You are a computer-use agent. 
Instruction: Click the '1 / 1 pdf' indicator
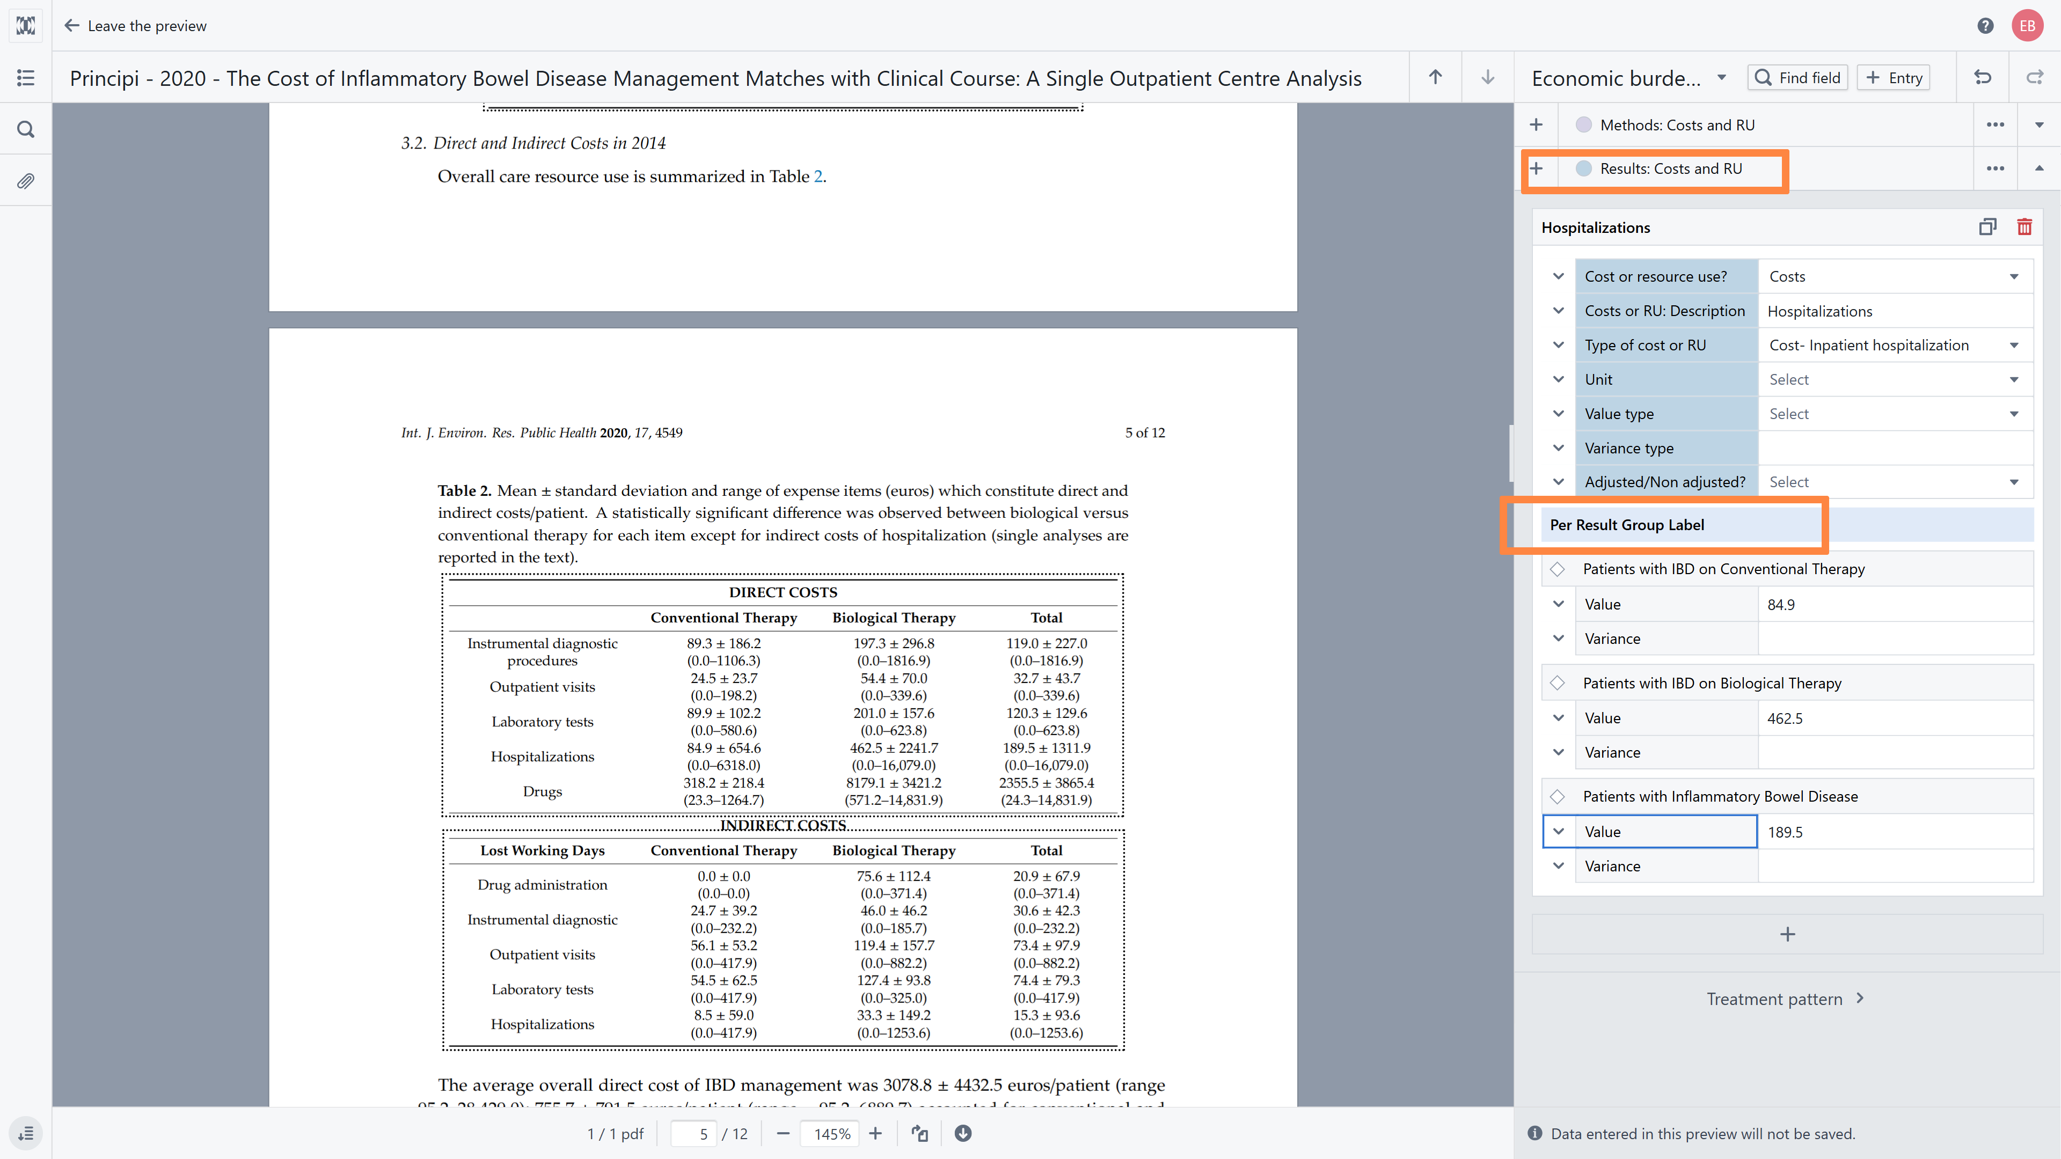[615, 1133]
